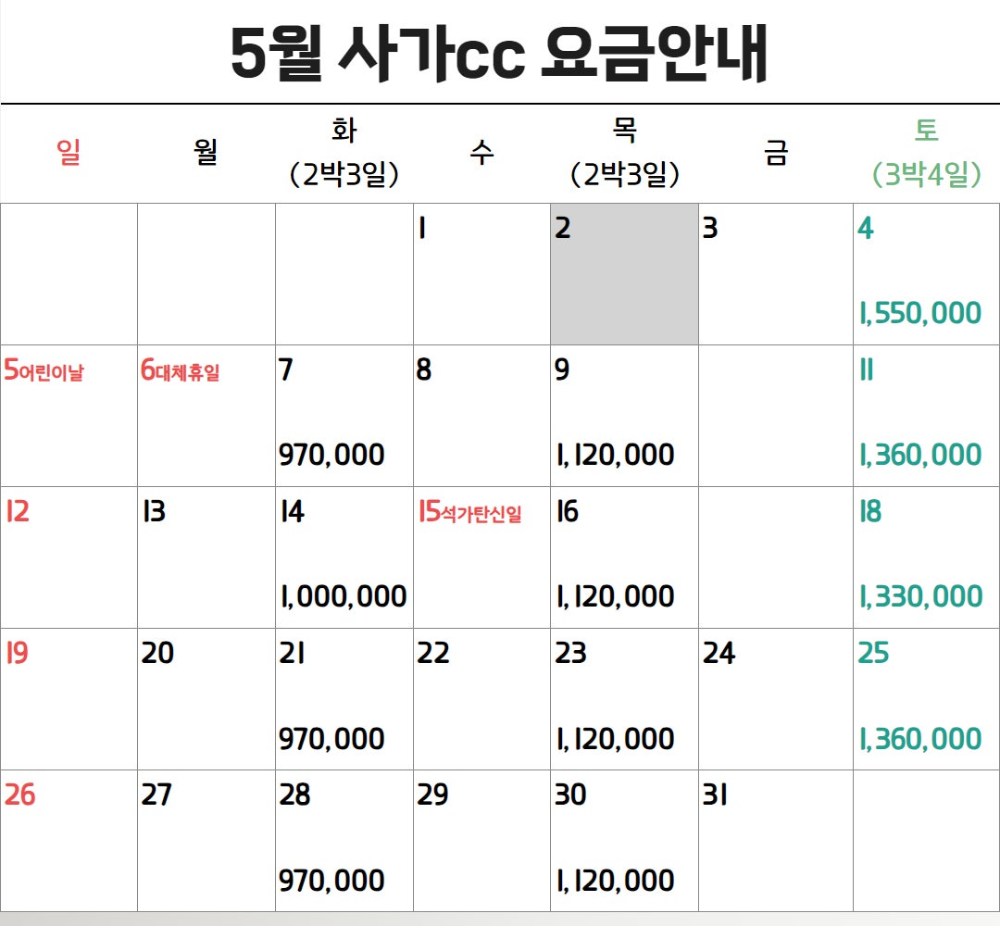Select date 31 in the calendar
This screenshot has height=926, width=1000.
point(714,795)
